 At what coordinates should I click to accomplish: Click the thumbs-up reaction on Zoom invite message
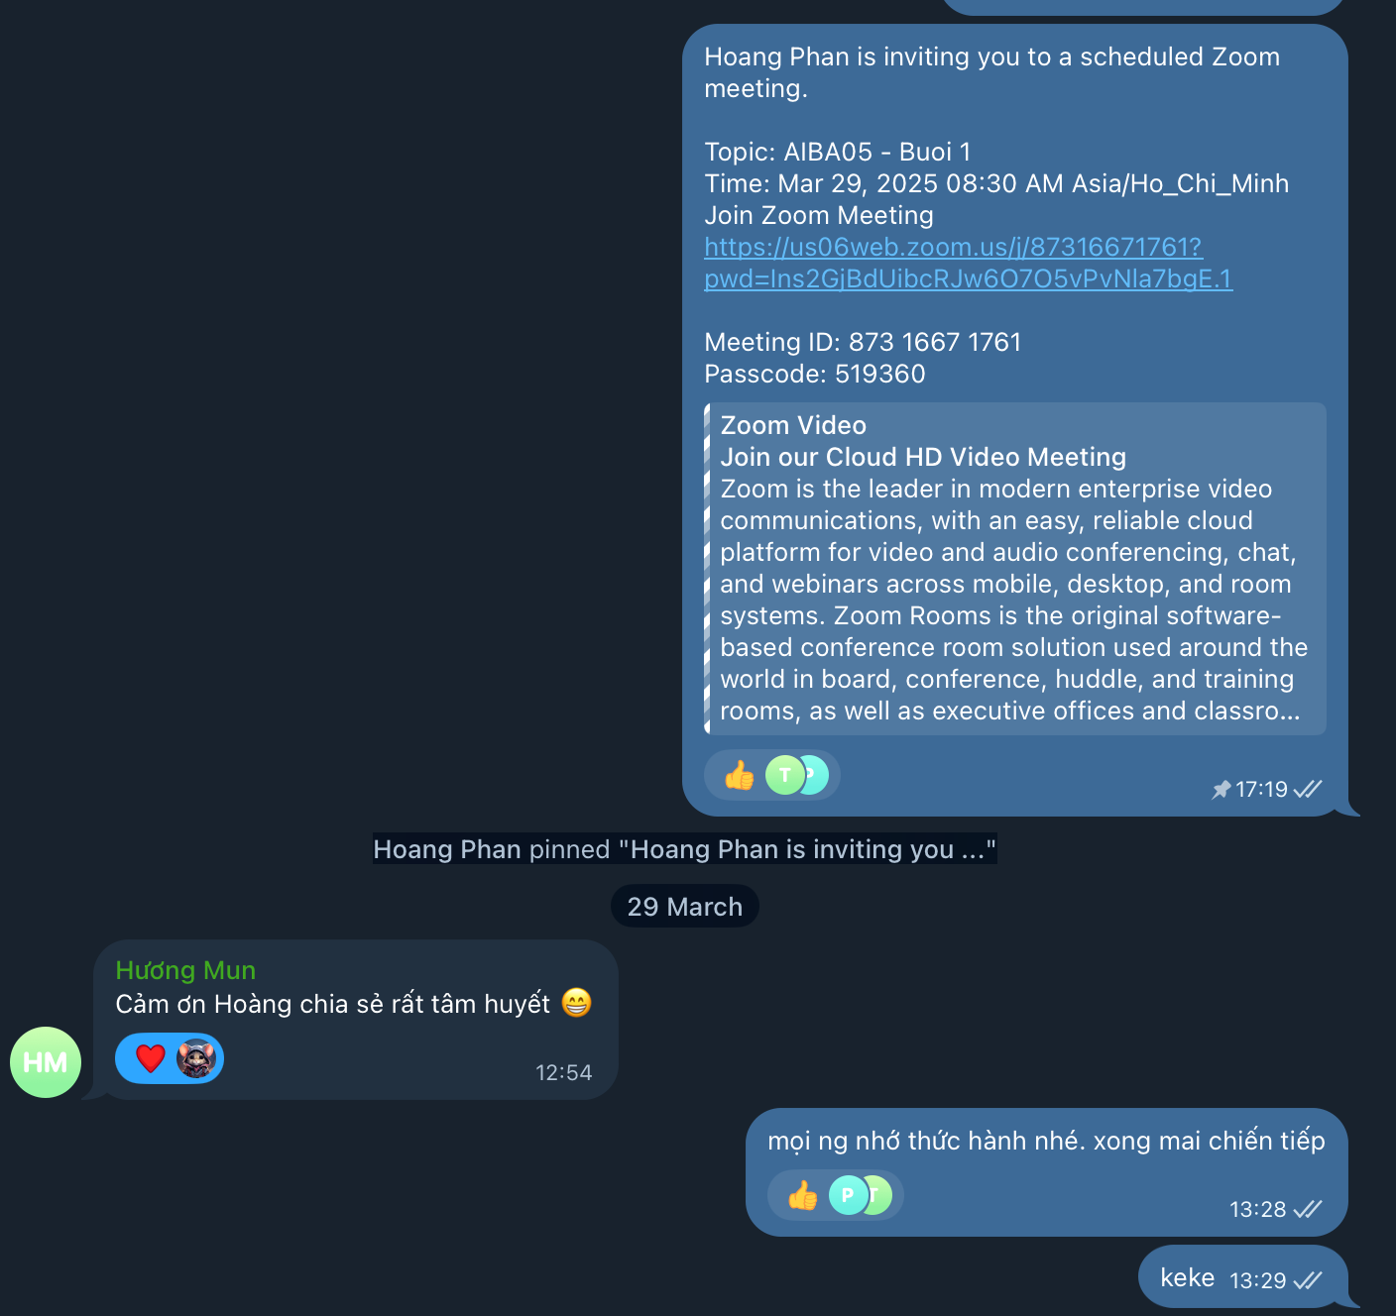(740, 775)
